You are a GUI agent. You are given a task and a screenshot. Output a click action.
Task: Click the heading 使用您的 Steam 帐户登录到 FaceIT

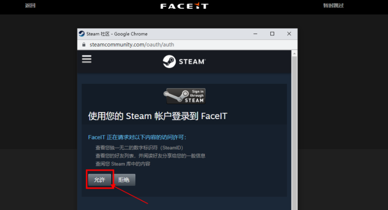pyautogui.click(x=157, y=116)
